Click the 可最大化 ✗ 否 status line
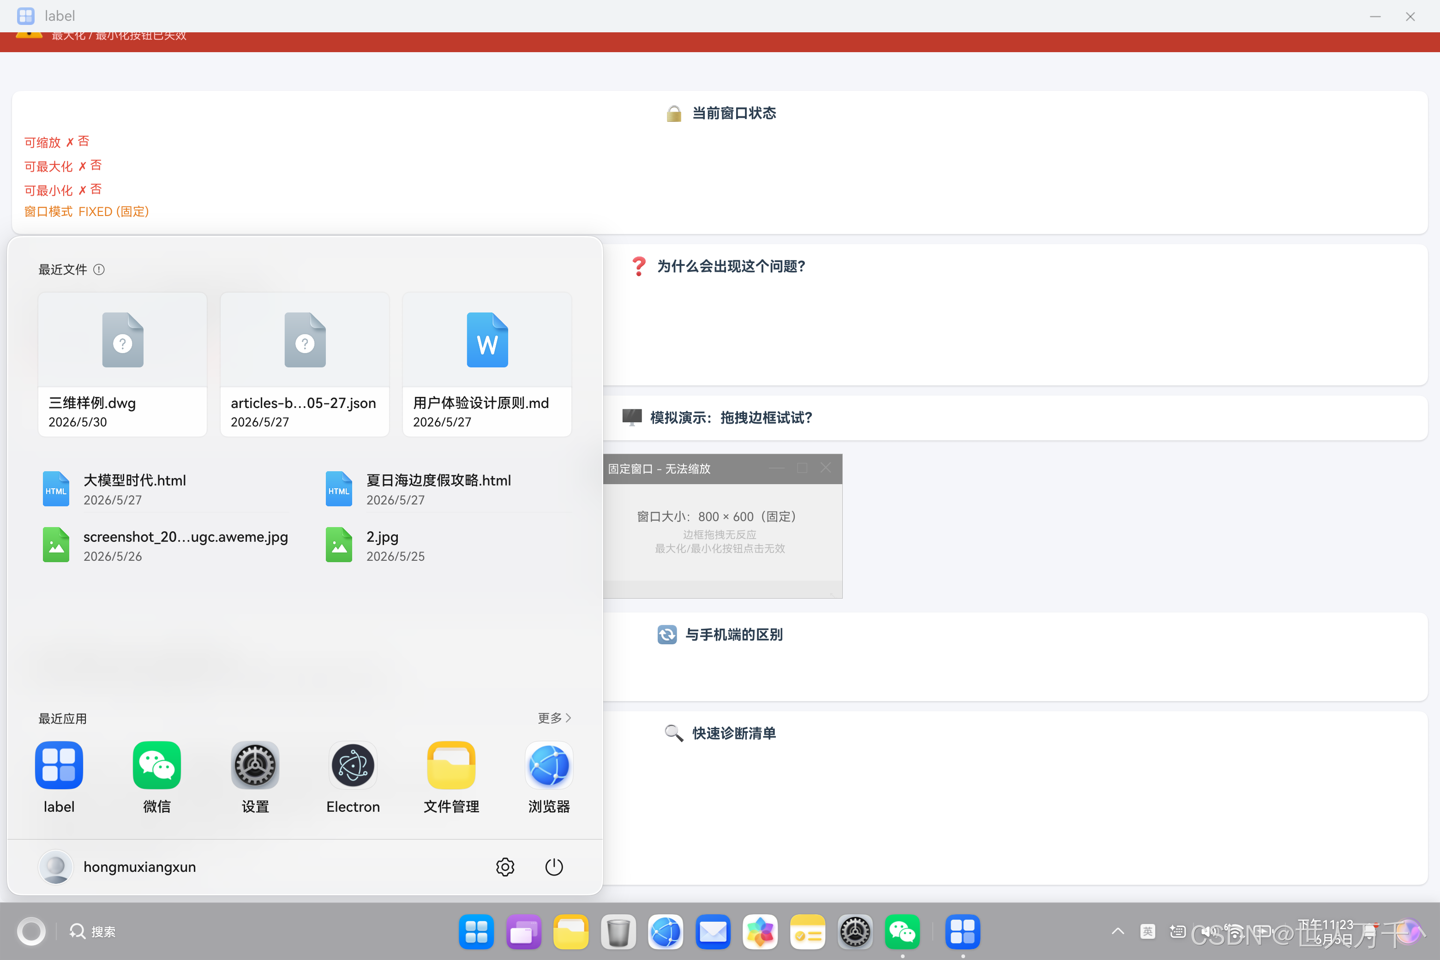The height and width of the screenshot is (960, 1440). point(63,166)
